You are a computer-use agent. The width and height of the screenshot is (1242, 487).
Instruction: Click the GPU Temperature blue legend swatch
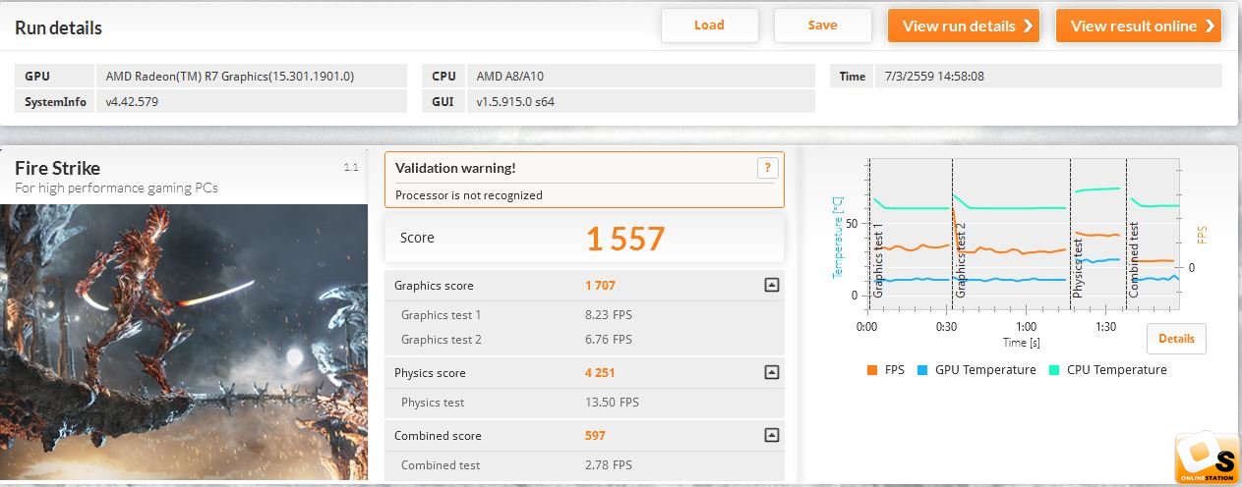[x=922, y=370]
